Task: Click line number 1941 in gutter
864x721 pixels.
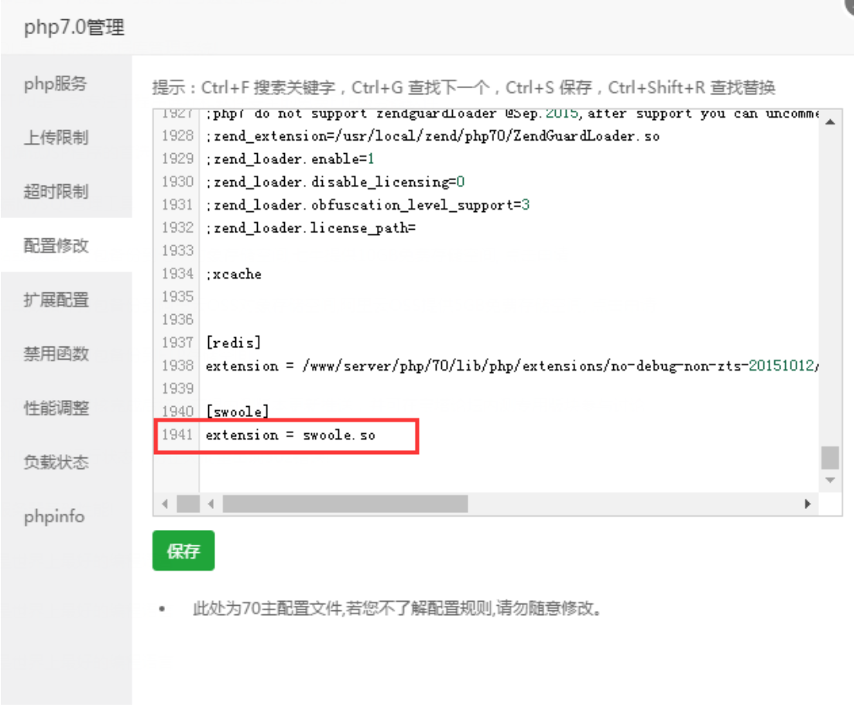Action: tap(177, 436)
